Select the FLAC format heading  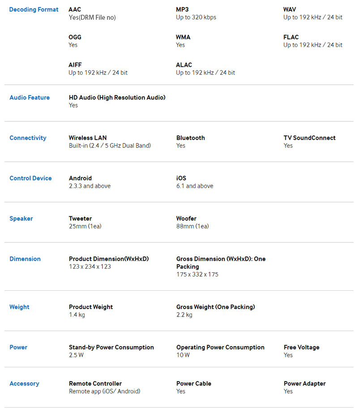[x=291, y=37]
